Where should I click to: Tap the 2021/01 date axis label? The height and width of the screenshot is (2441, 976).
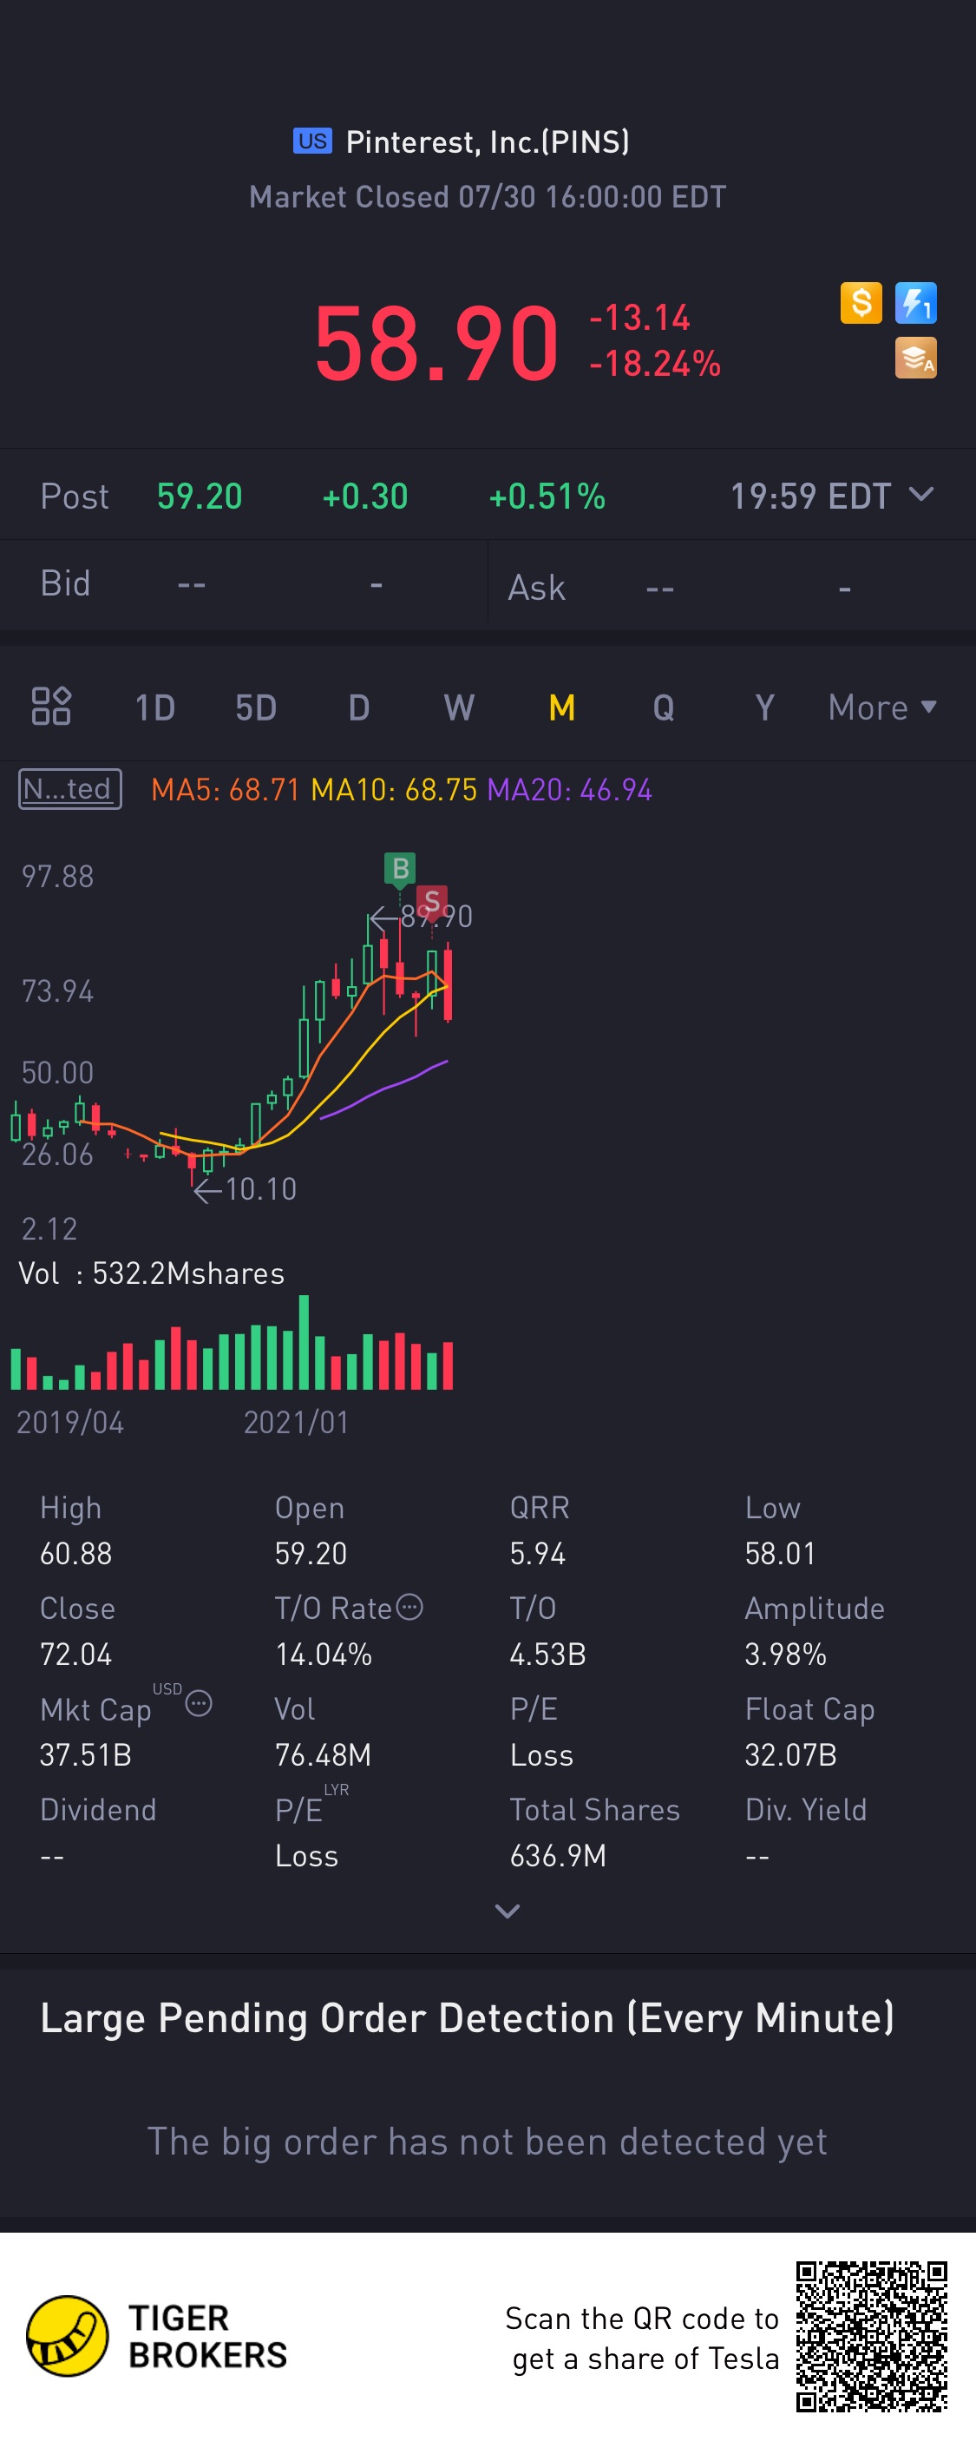(297, 1423)
